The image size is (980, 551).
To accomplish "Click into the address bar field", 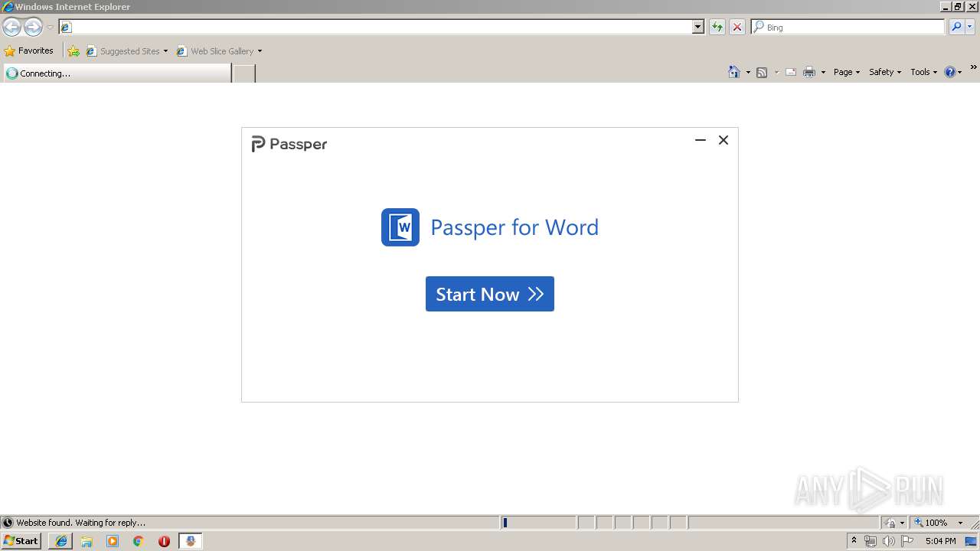I will tap(381, 27).
